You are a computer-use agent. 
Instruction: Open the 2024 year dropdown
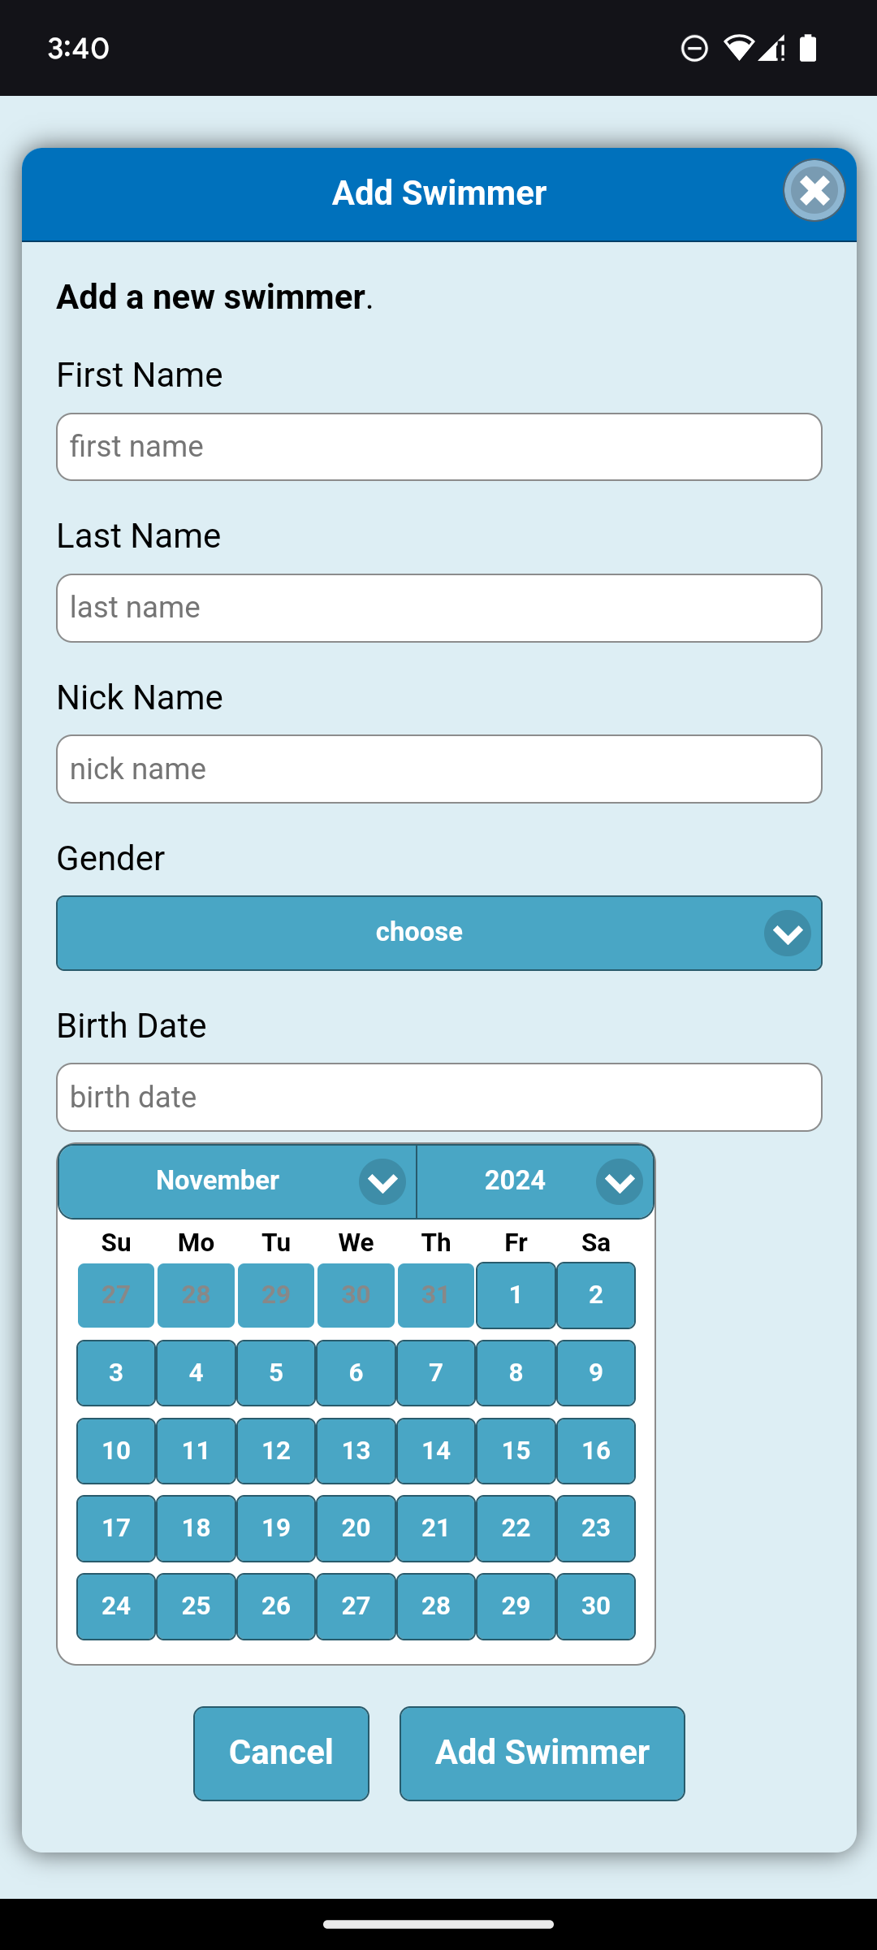tap(535, 1181)
